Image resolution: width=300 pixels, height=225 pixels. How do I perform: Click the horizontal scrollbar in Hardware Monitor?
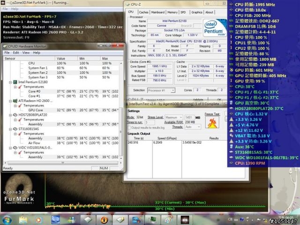(x=63, y=163)
